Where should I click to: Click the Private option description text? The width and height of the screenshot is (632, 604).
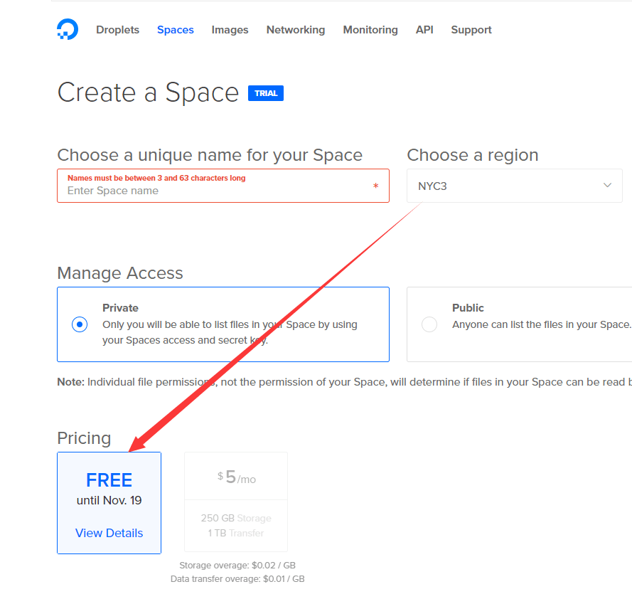(x=230, y=332)
